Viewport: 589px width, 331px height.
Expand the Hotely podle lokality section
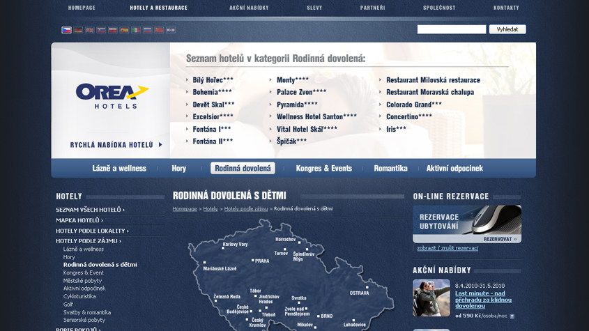[x=92, y=231]
